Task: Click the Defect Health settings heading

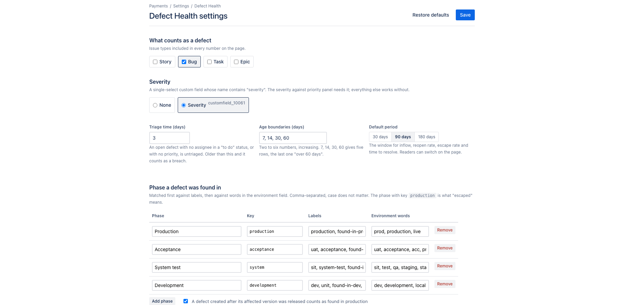Action: pos(188,16)
